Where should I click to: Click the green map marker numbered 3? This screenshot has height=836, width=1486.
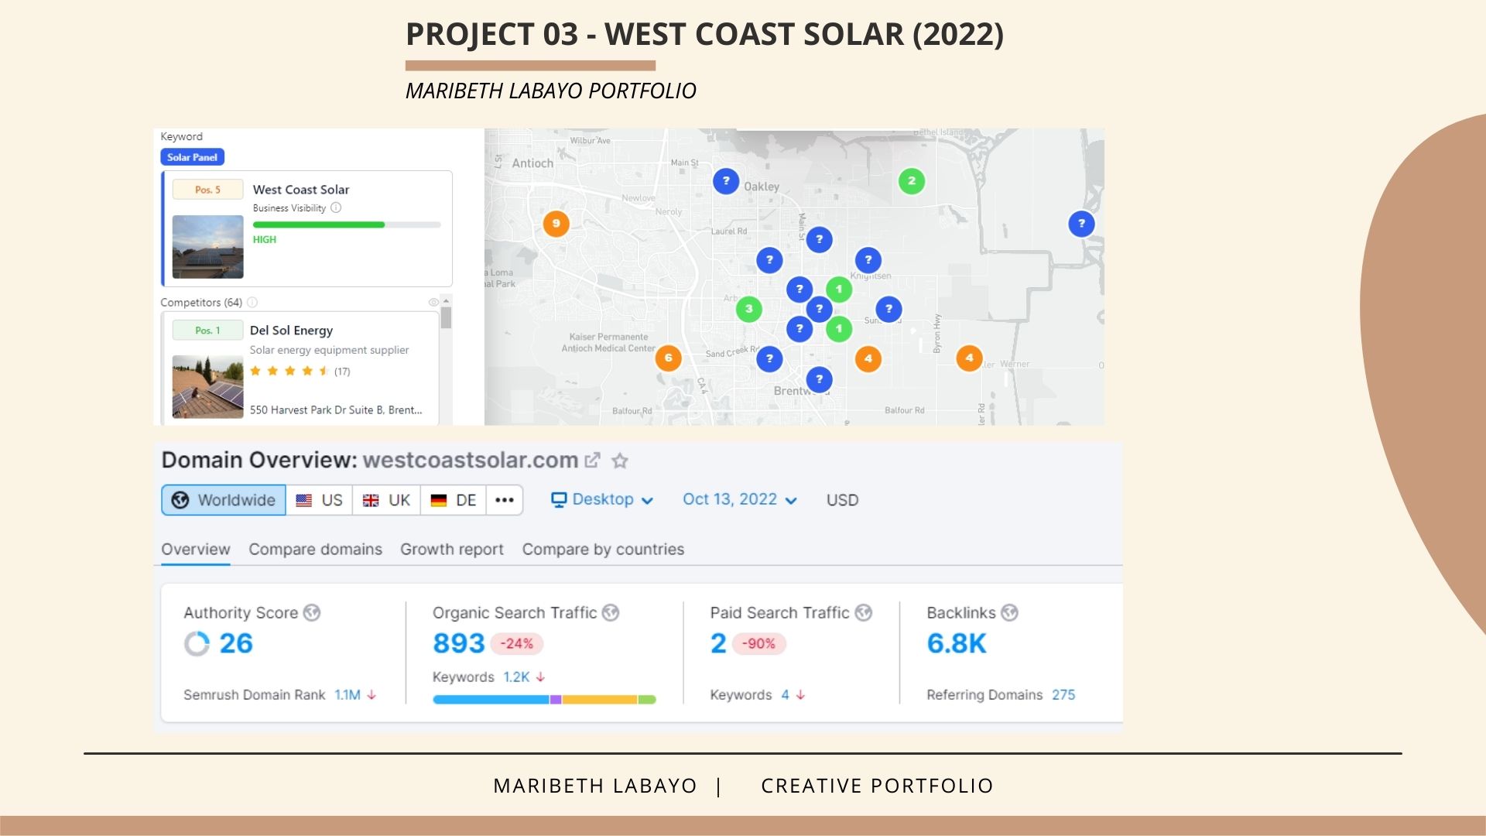pos(748,309)
